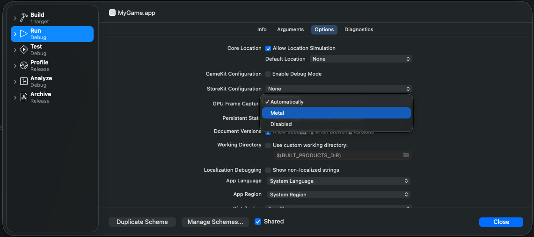
Task: Choose Metal from GPU Frame Capture menu
Action: pyautogui.click(x=336, y=113)
